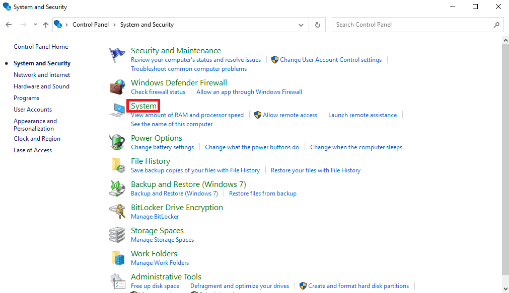The height and width of the screenshot is (293, 509).
Task: Expand the chevron before Control Panel breadcrumb
Action: tap(66, 25)
